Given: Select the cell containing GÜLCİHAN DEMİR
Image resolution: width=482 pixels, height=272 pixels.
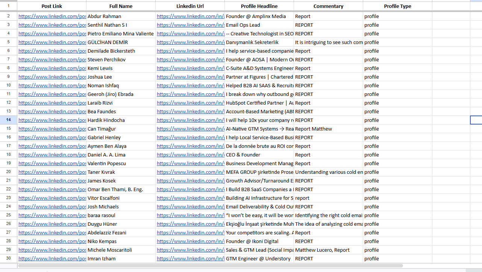Looking at the screenshot, I should click(x=121, y=42).
